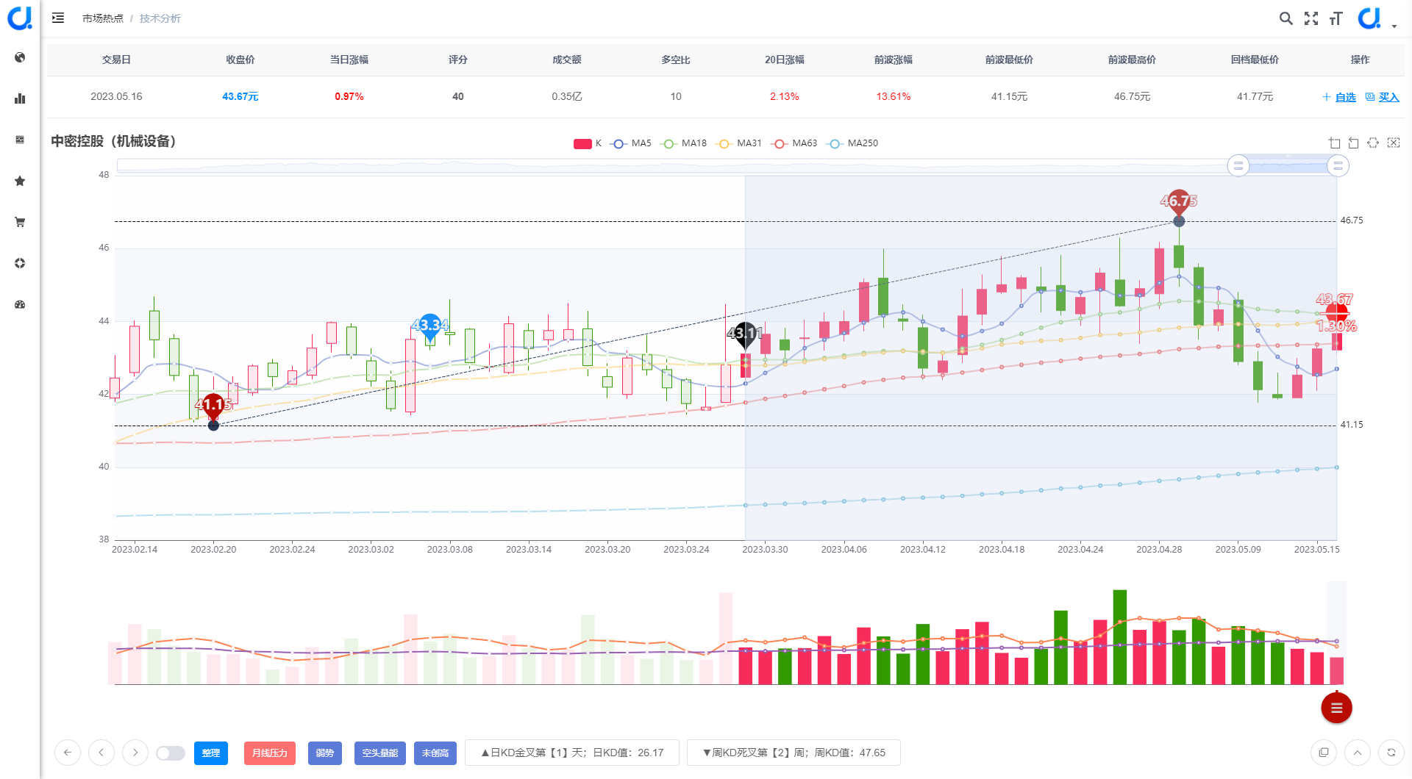Click the 收盘价 value 43.67元
The height and width of the screenshot is (779, 1412).
(240, 97)
